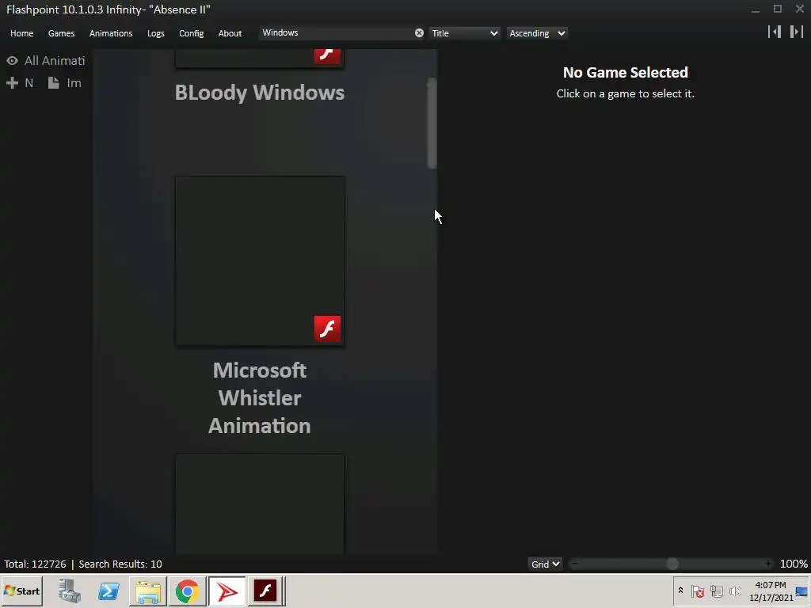Select the BLoody Windows title

pyautogui.click(x=260, y=93)
